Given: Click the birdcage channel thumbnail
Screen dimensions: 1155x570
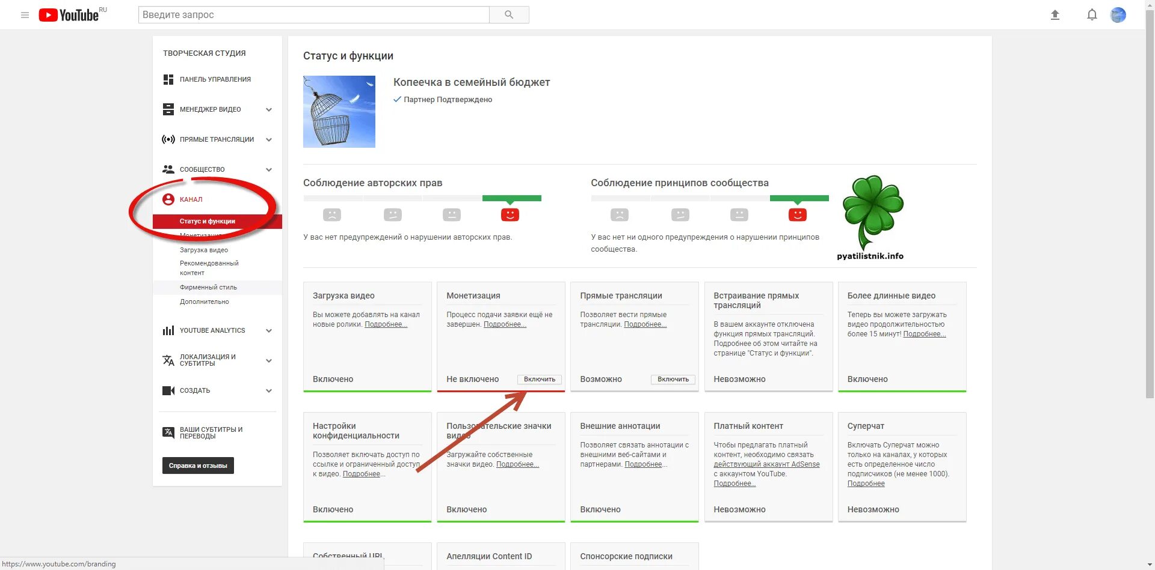Looking at the screenshot, I should coord(339,112).
